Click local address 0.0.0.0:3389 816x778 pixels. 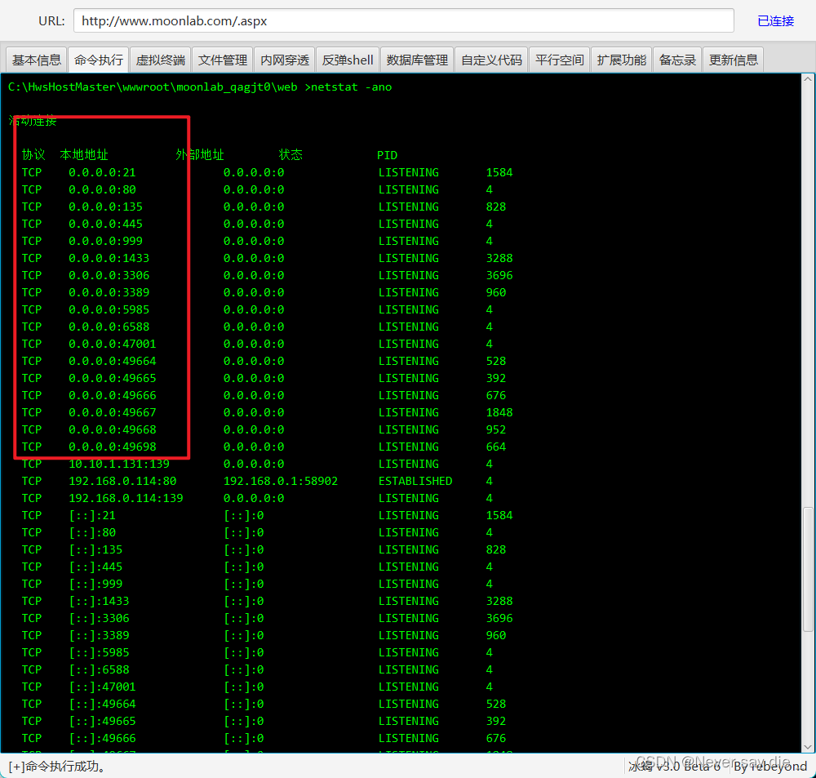tap(109, 292)
